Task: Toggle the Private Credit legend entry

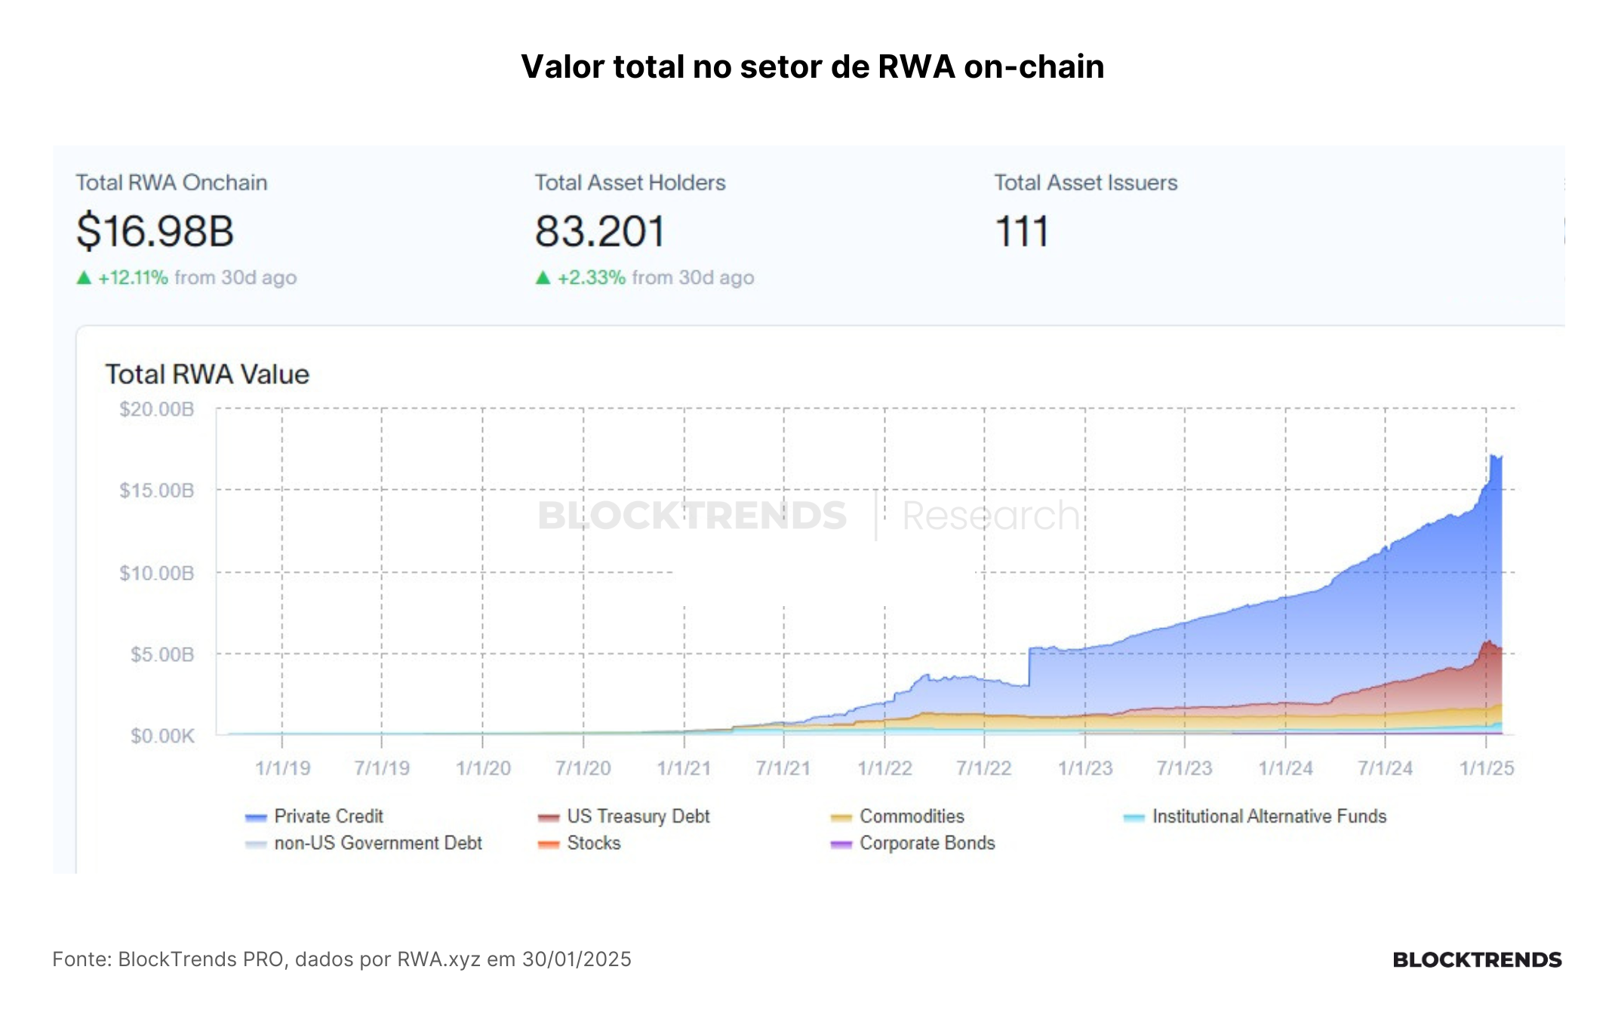Action: [315, 816]
